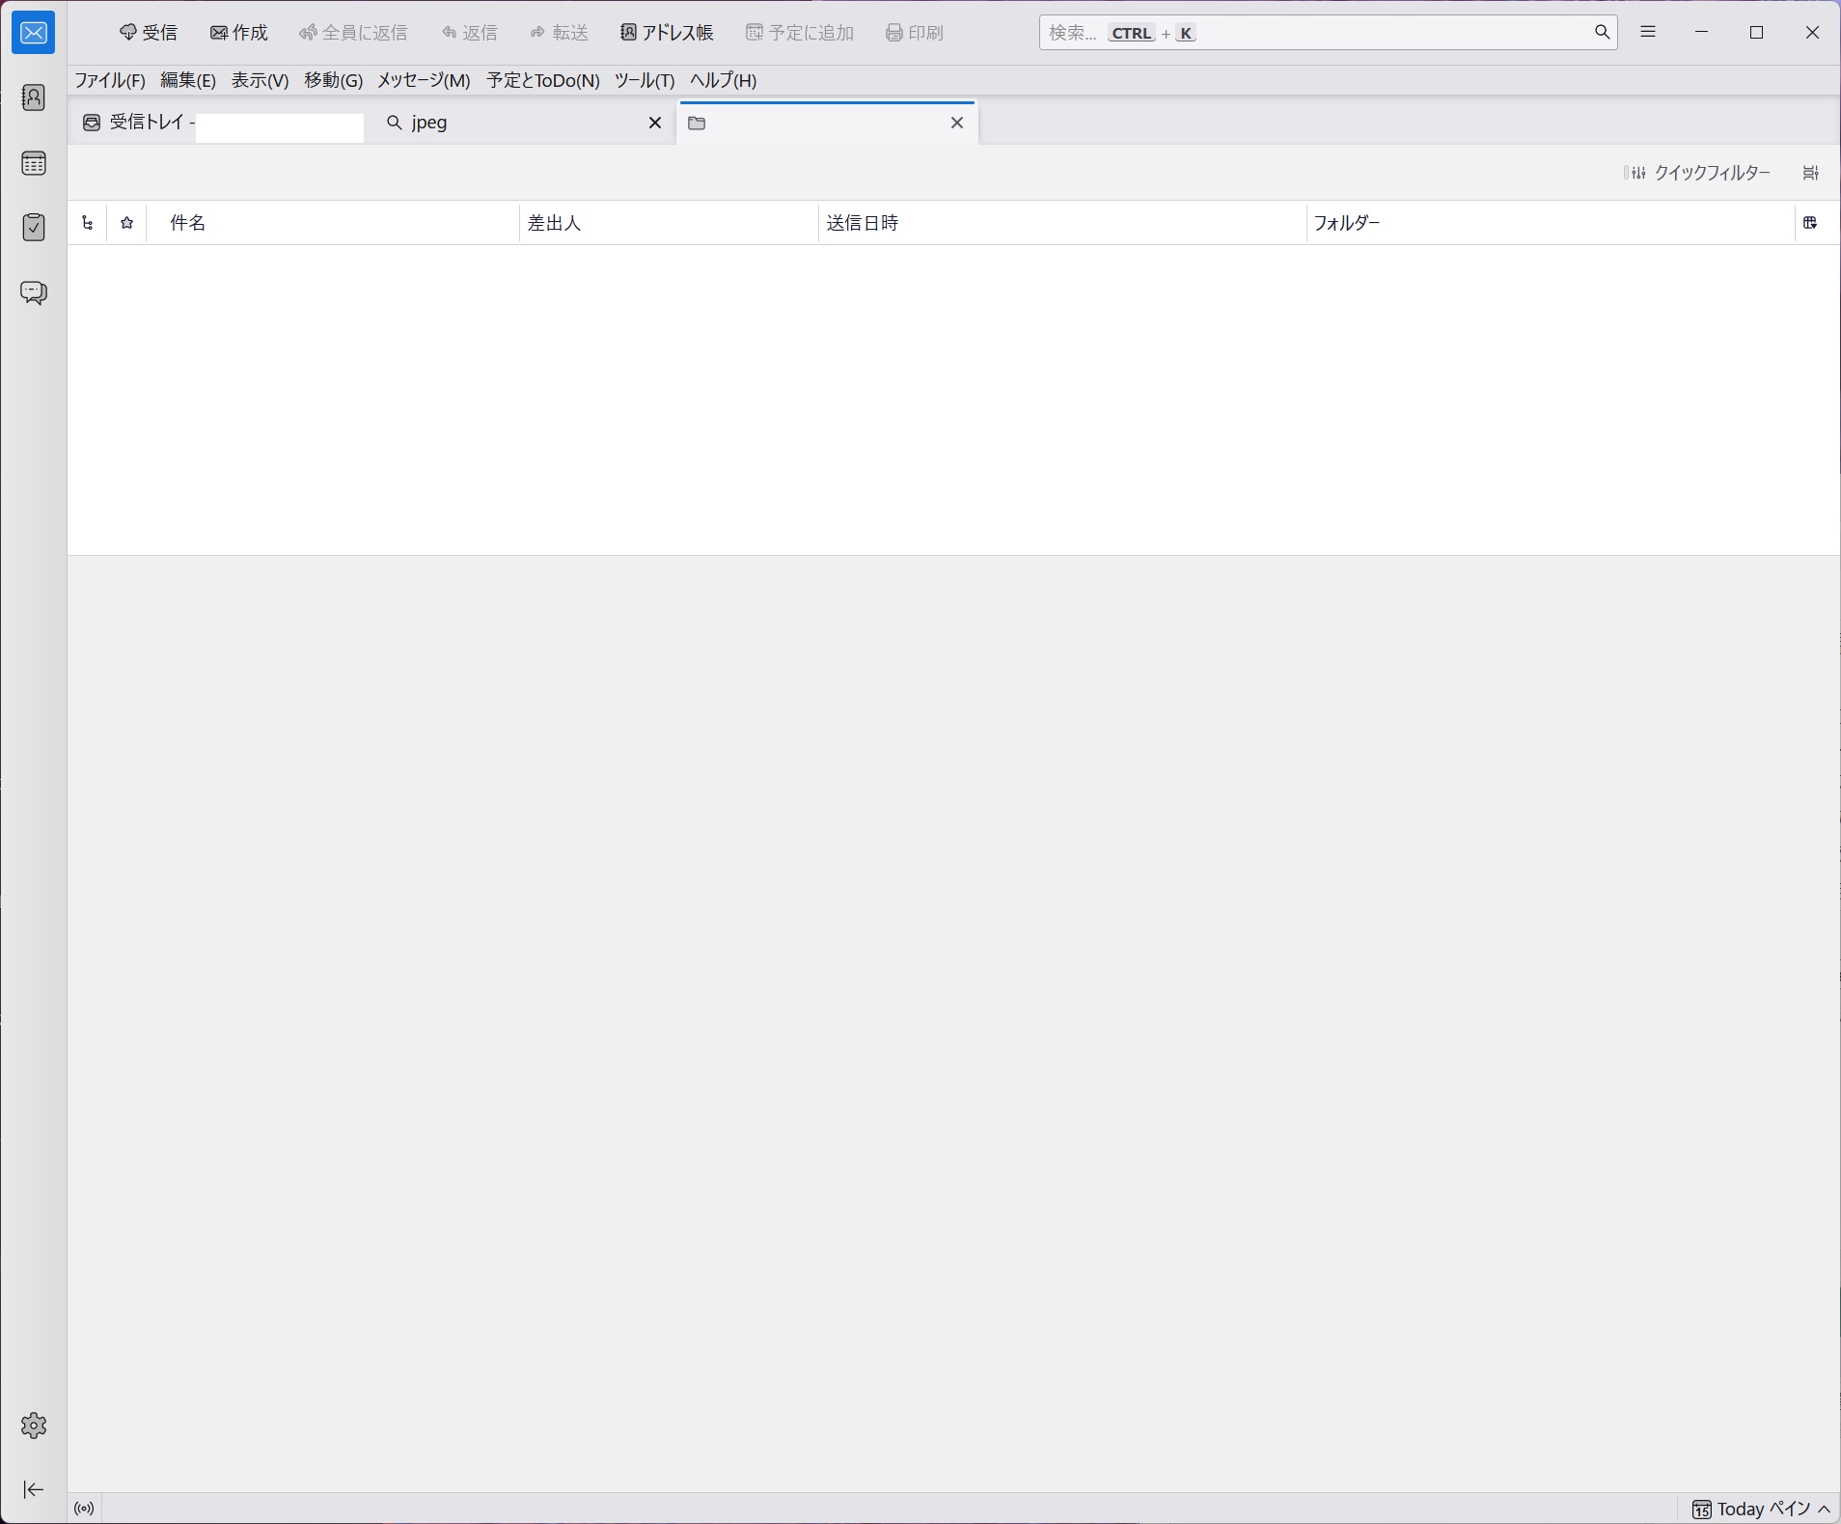
Task: Collapse the spaces toolbar
Action: pyautogui.click(x=34, y=1489)
